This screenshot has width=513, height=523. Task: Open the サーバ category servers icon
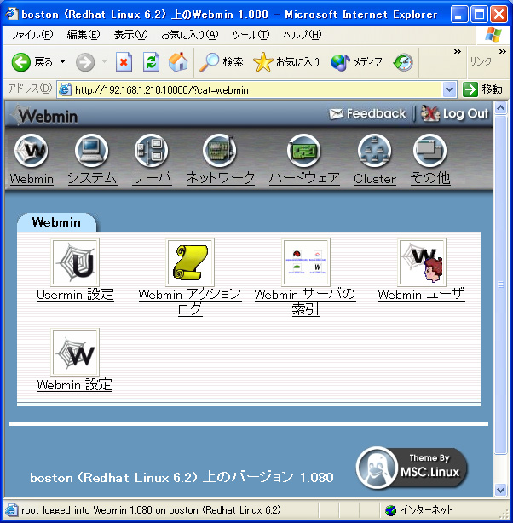click(x=151, y=151)
